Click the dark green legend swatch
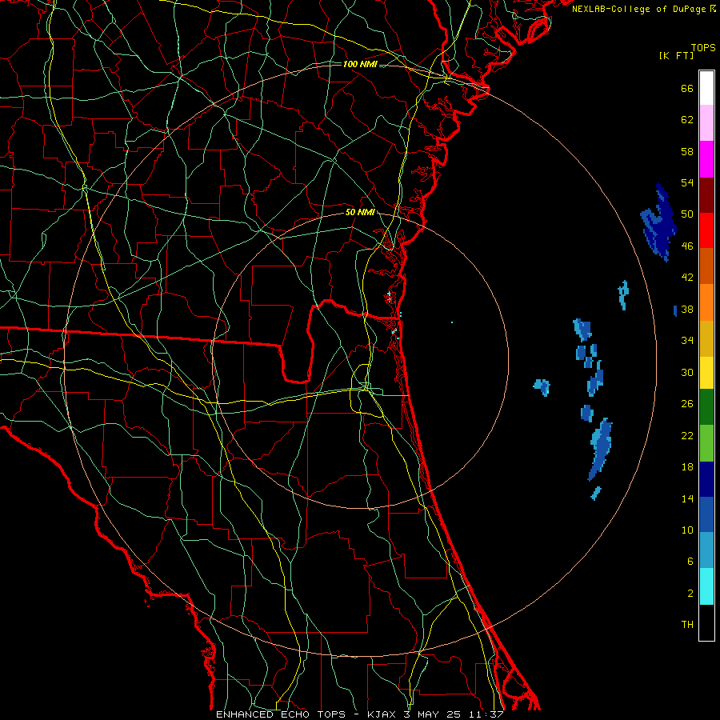 [x=706, y=407]
